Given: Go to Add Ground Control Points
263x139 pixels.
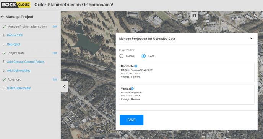Looking at the screenshot, I should [26, 62].
